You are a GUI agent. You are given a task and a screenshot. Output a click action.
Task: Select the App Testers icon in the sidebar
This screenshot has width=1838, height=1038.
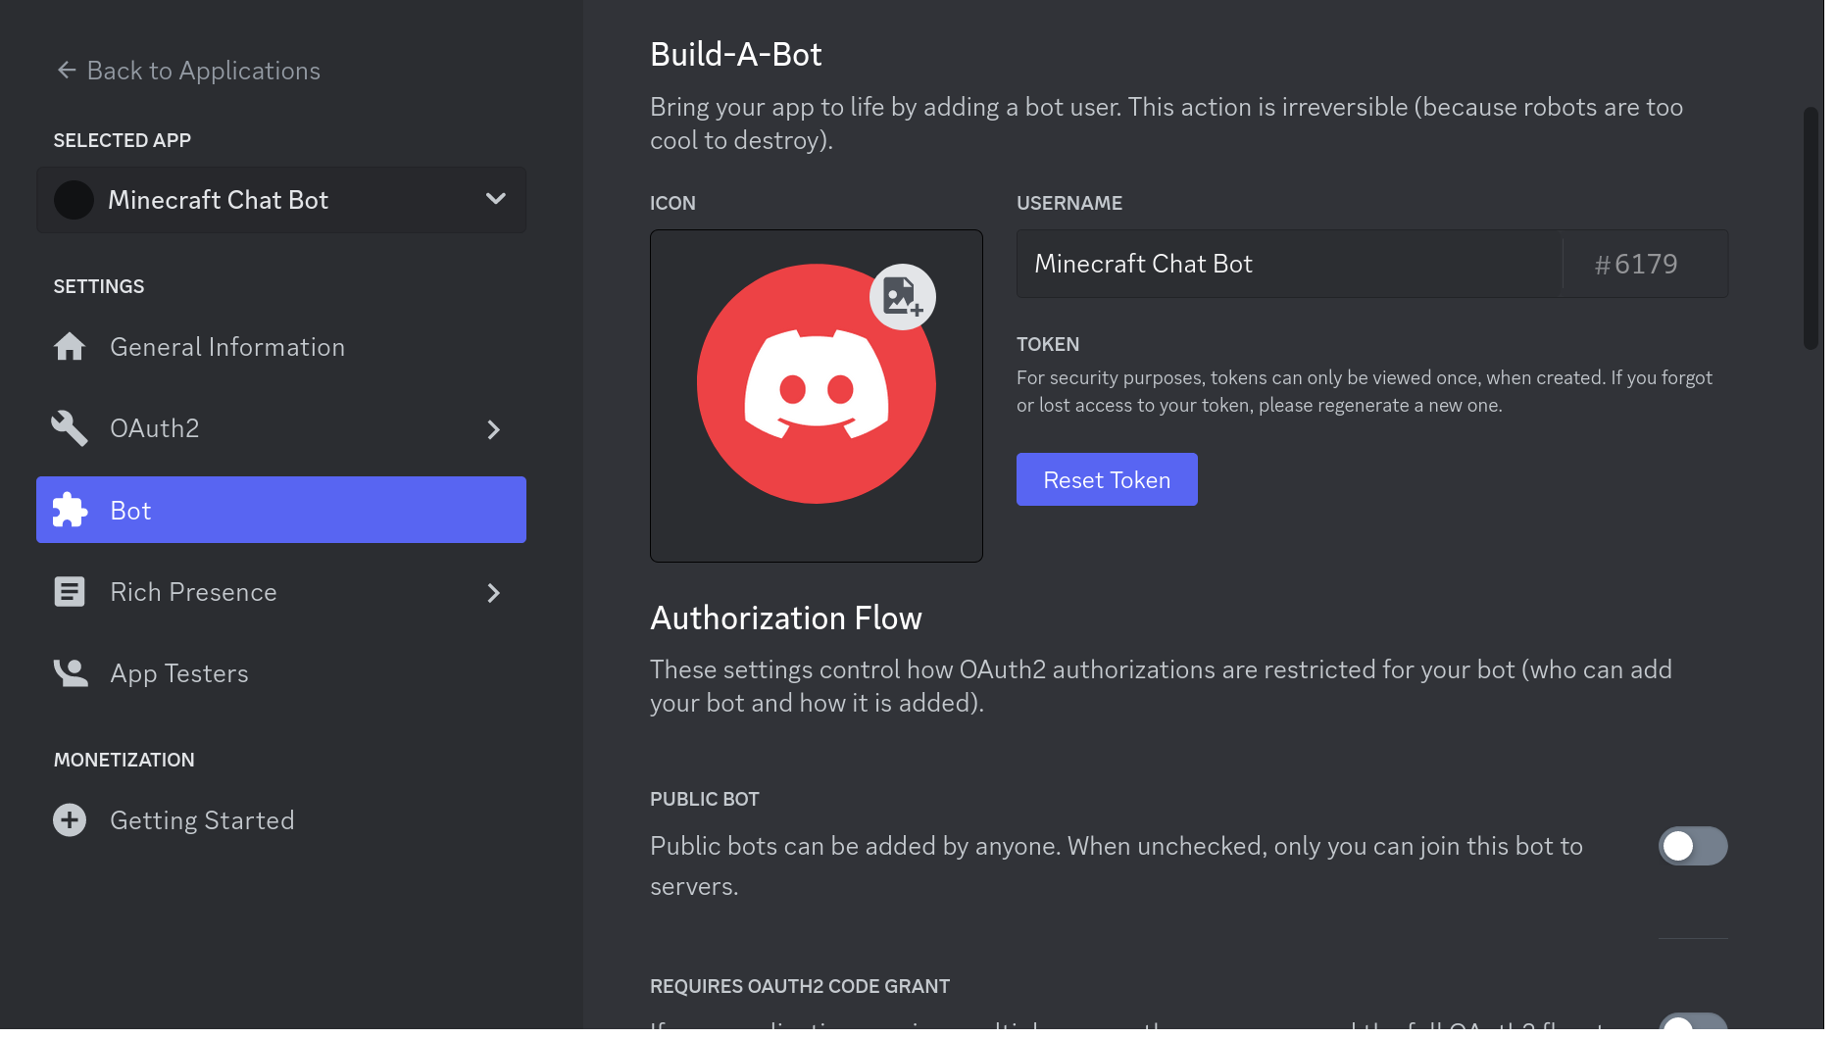[70, 673]
